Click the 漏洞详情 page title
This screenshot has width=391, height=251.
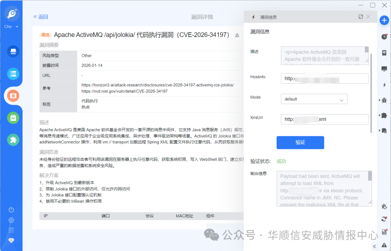pos(202,17)
